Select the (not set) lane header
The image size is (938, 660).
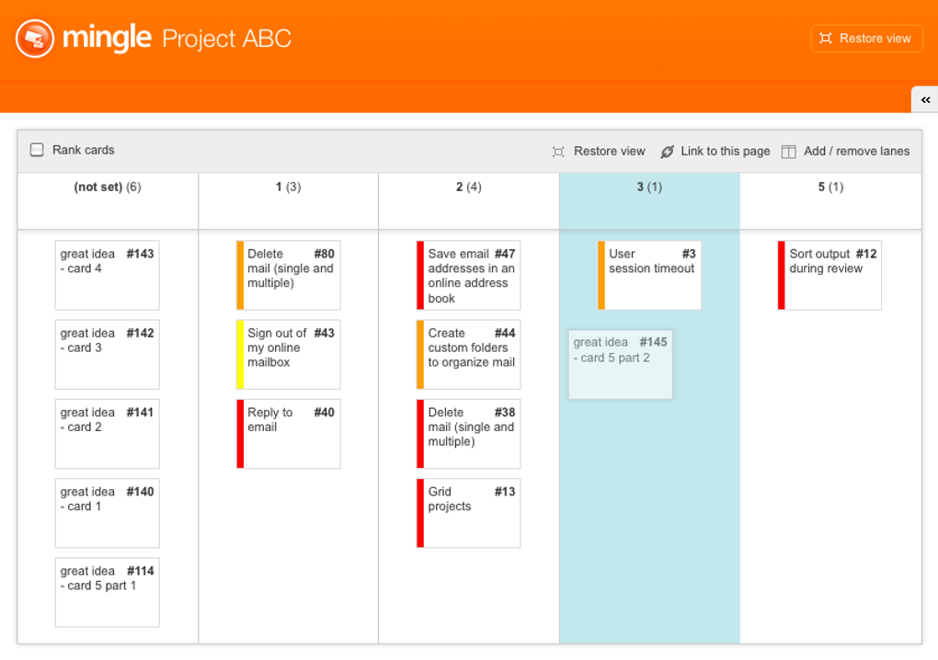(x=107, y=188)
